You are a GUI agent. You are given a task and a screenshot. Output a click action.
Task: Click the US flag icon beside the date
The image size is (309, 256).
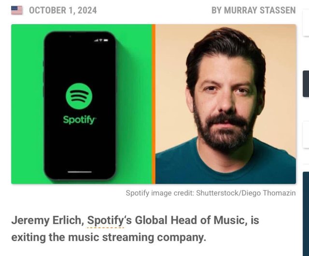click(x=17, y=10)
